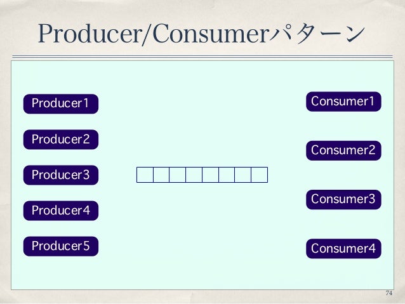Image resolution: width=405 pixels, height=304 pixels.
Task: Click the Producer5 box
Action: coord(61,246)
